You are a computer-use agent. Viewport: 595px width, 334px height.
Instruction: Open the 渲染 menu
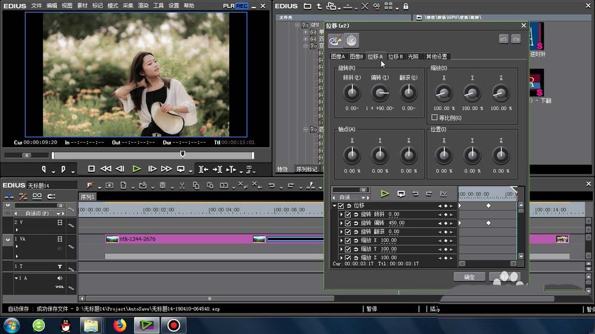pos(143,6)
